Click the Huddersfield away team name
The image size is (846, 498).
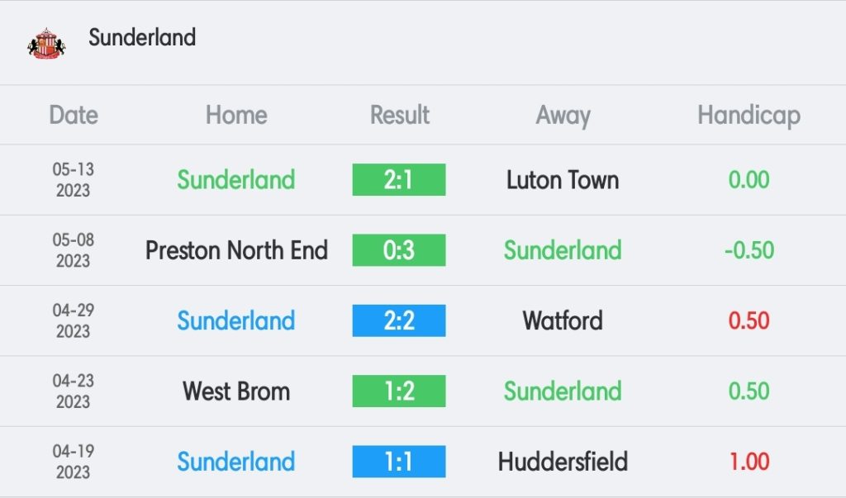pyautogui.click(x=562, y=462)
